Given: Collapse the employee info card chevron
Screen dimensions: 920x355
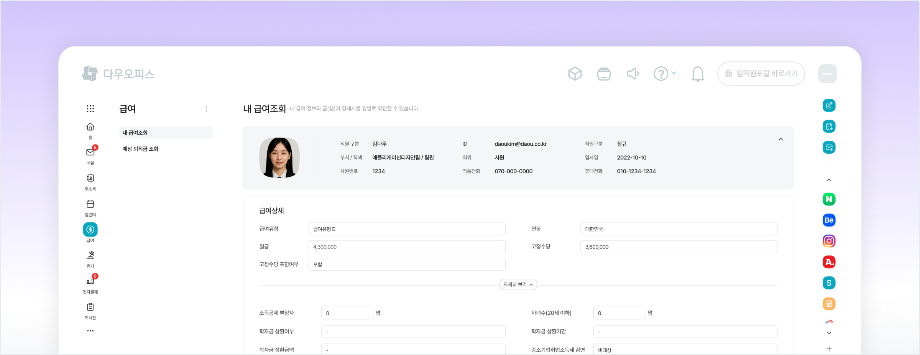Looking at the screenshot, I should pyautogui.click(x=780, y=139).
